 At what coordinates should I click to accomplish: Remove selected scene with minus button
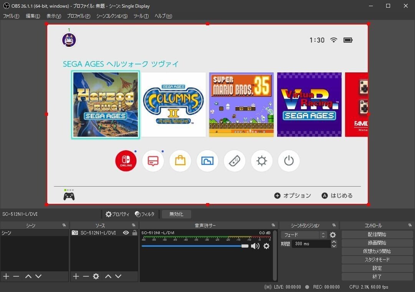pyautogui.click(x=16, y=276)
